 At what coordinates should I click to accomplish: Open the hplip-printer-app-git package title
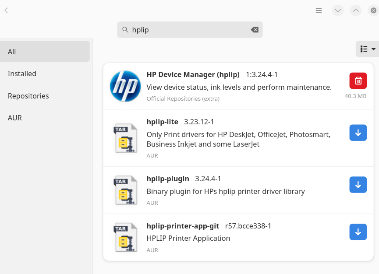click(x=183, y=226)
